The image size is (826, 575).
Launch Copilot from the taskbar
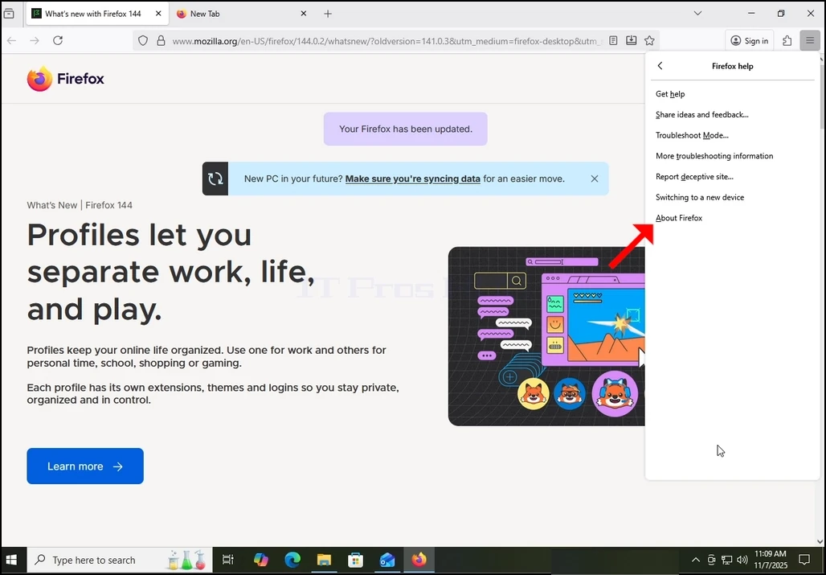click(x=261, y=560)
